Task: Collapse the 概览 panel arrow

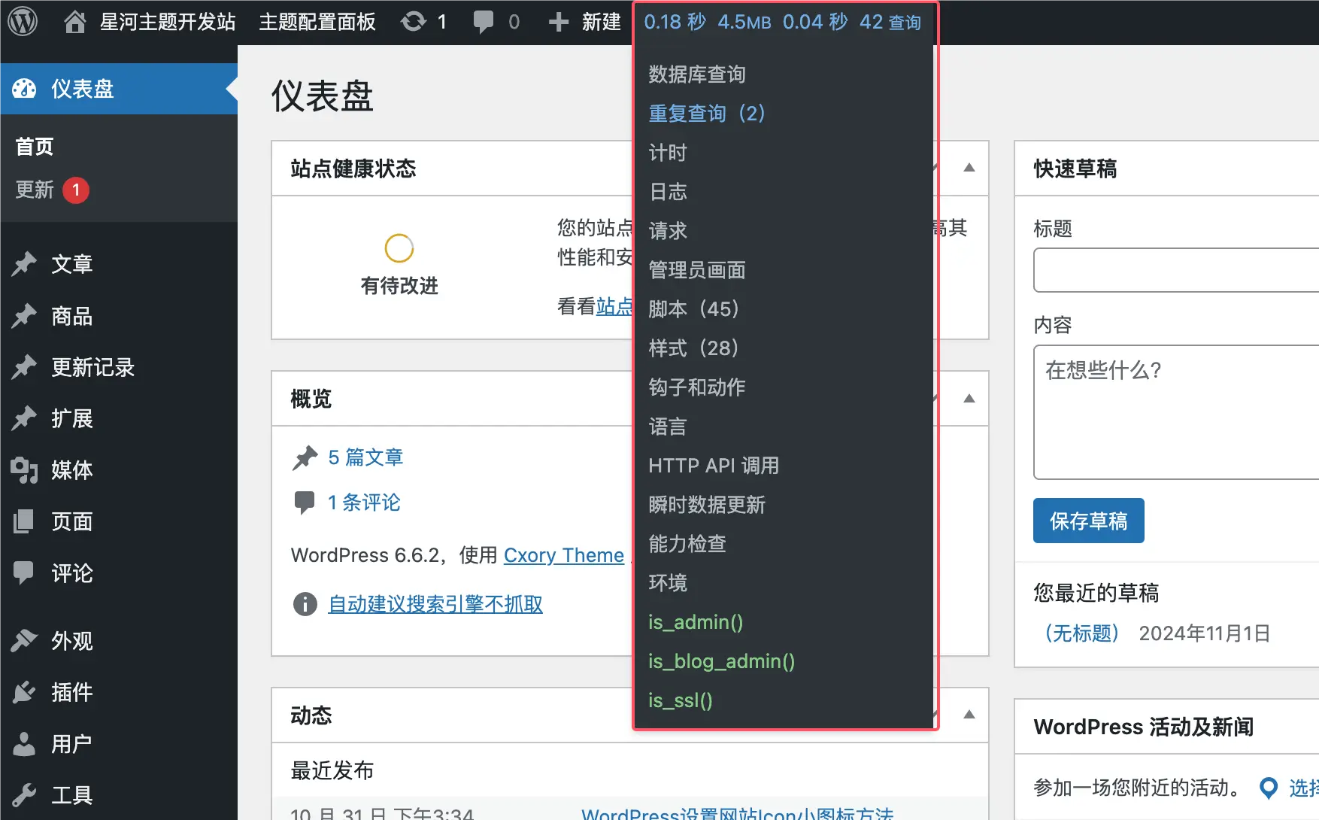Action: pos(969,399)
